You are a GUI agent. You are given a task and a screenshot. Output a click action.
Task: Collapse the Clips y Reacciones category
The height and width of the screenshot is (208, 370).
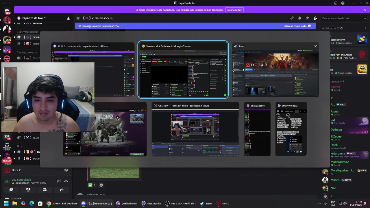click(x=27, y=31)
